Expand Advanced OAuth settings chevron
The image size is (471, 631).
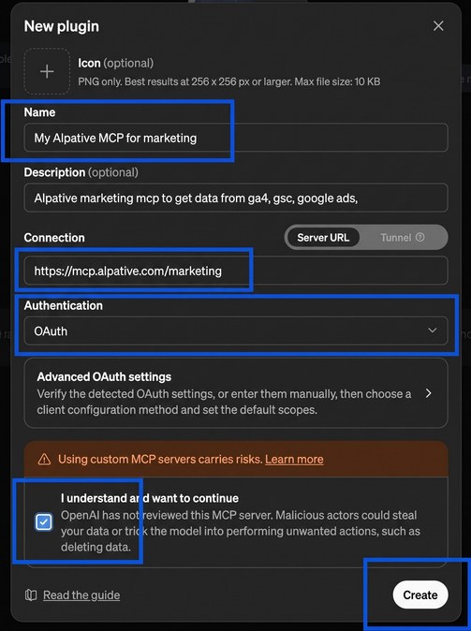tap(428, 393)
